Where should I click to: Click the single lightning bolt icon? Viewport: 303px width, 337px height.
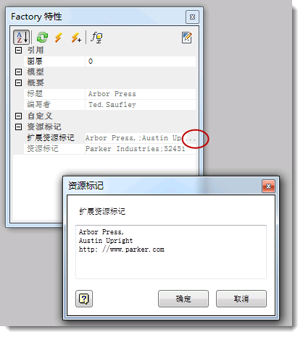click(59, 38)
